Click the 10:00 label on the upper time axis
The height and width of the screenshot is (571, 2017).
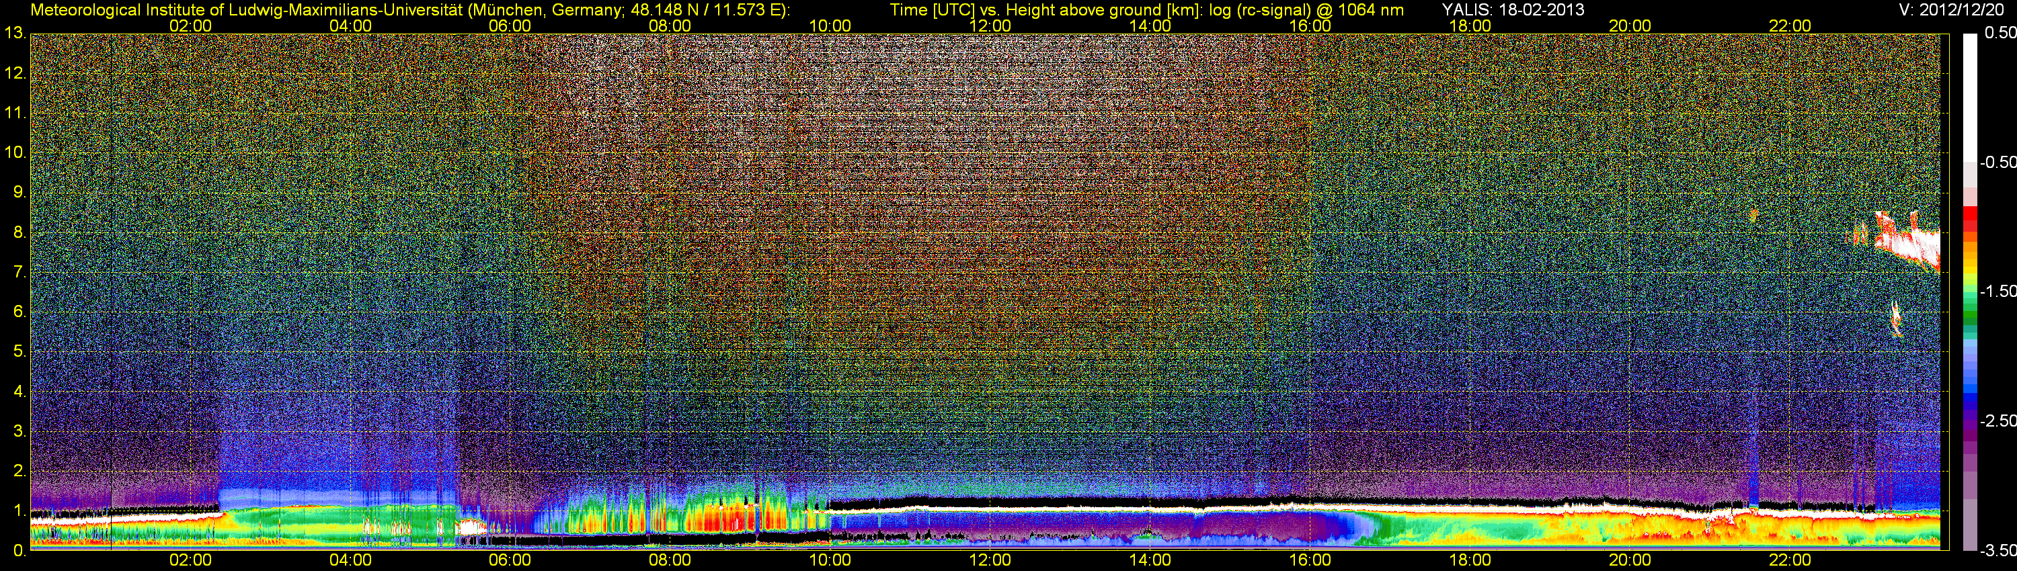coord(830,26)
